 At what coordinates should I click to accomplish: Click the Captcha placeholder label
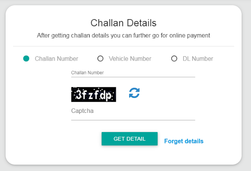click(x=82, y=111)
